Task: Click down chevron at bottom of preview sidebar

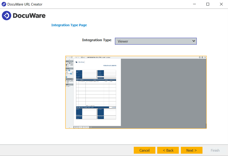Action: 70,127
